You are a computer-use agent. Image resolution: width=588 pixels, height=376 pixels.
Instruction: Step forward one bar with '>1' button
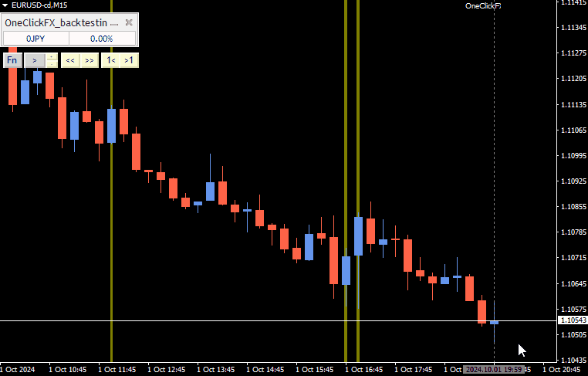pos(129,60)
